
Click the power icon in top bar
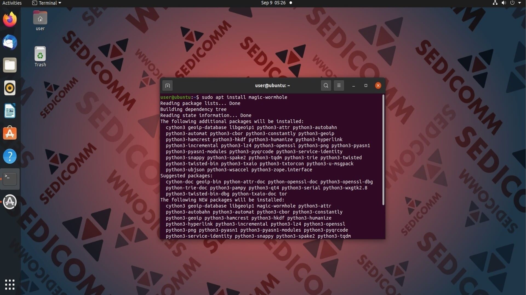[512, 3]
